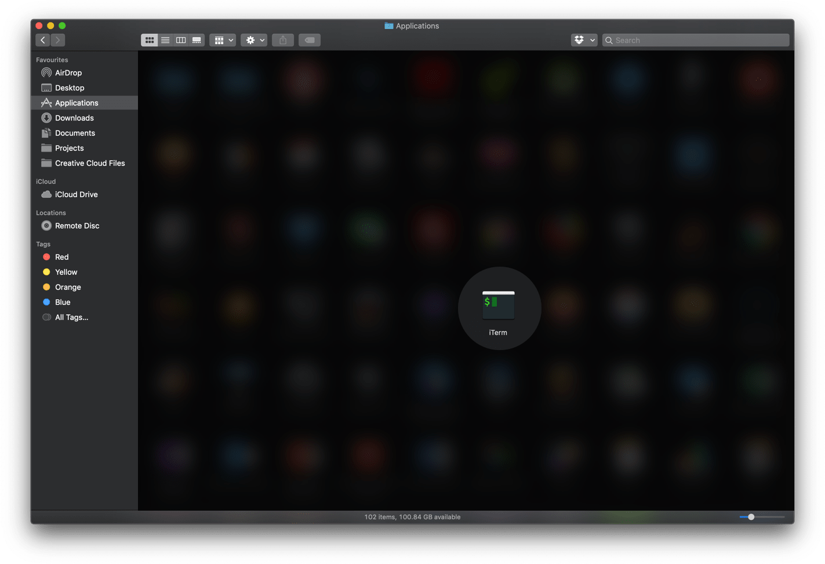Image resolution: width=825 pixels, height=564 pixels.
Task: Switch to list view
Action: (x=165, y=40)
